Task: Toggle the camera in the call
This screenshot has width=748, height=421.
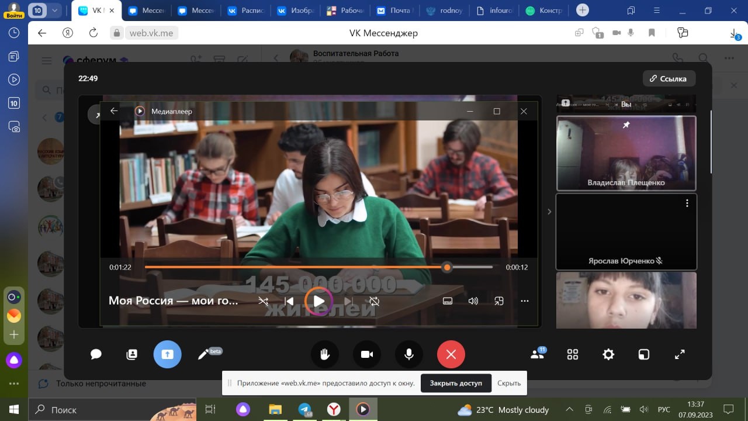Action: tap(367, 354)
